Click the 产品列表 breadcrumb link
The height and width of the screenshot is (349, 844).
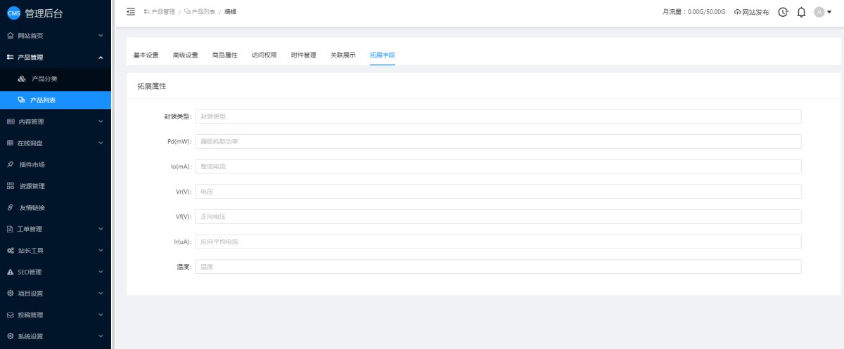(203, 12)
